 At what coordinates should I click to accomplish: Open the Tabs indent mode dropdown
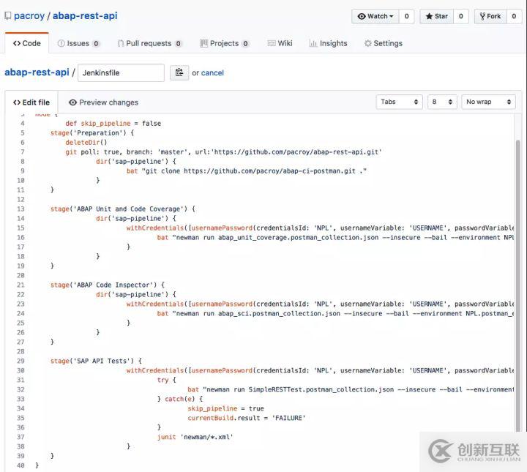pos(400,102)
